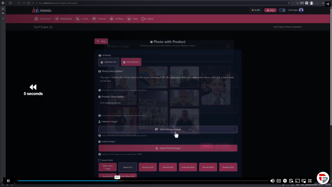Open the Cyril Gupta profile avatar
This screenshot has width=332, height=187.
click(x=301, y=10)
